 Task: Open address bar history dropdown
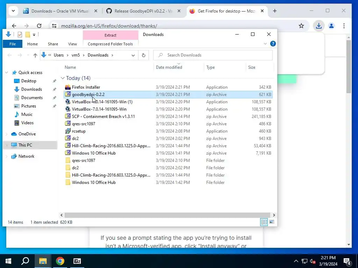coord(133,55)
